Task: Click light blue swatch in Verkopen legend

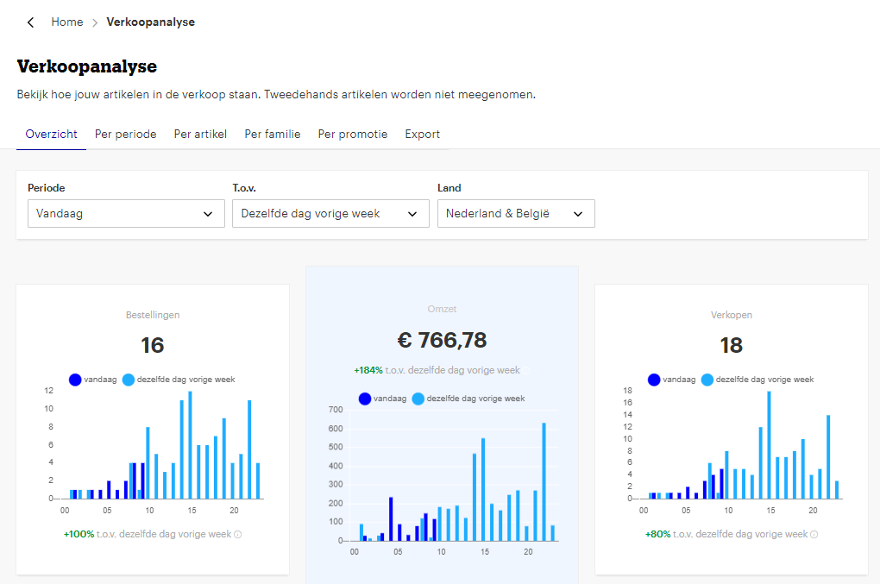Action: click(x=707, y=380)
